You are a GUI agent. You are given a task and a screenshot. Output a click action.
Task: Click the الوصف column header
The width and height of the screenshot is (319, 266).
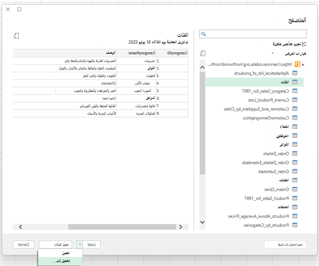click(65, 53)
